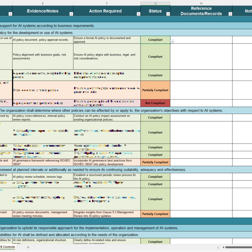Select the Evidence/Notes column header
Image resolution: width=252 pixels, height=252 pixels.
coord(43,11)
